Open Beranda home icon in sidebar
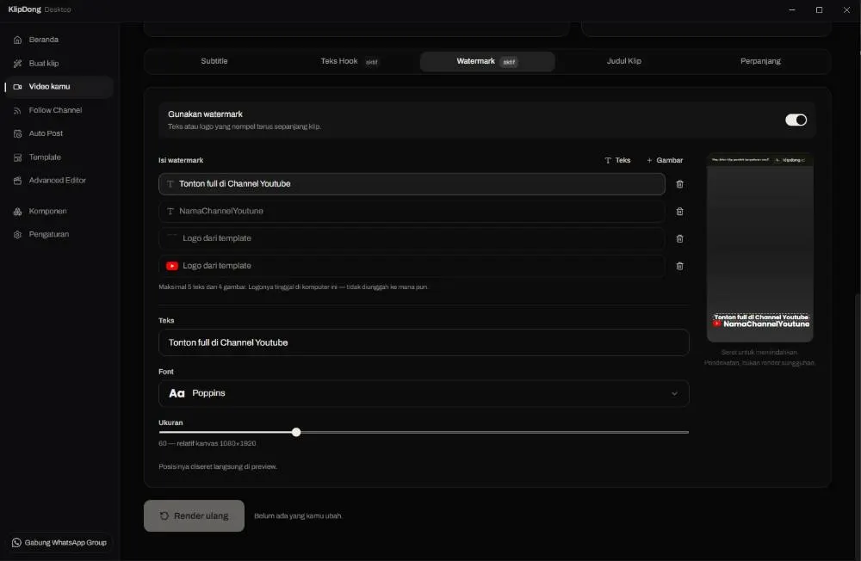Viewport: 861px width, 561px height. [x=17, y=40]
